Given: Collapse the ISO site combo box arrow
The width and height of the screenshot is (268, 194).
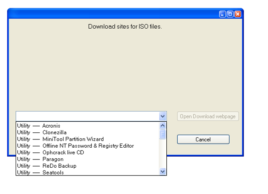Looking at the screenshot, I should [162, 116].
